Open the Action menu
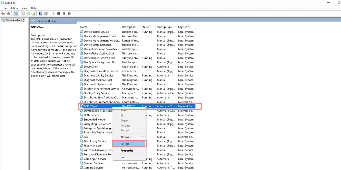This screenshot has height=170, width=341. (x=14, y=8)
